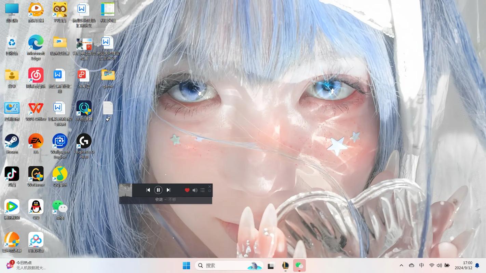Select the Steam shortcut
Viewport: 486px width, 273px height.
[x=12, y=144]
